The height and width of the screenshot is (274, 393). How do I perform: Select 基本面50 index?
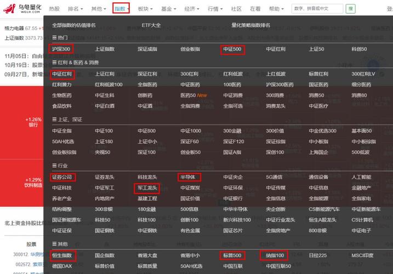[x=362, y=130]
